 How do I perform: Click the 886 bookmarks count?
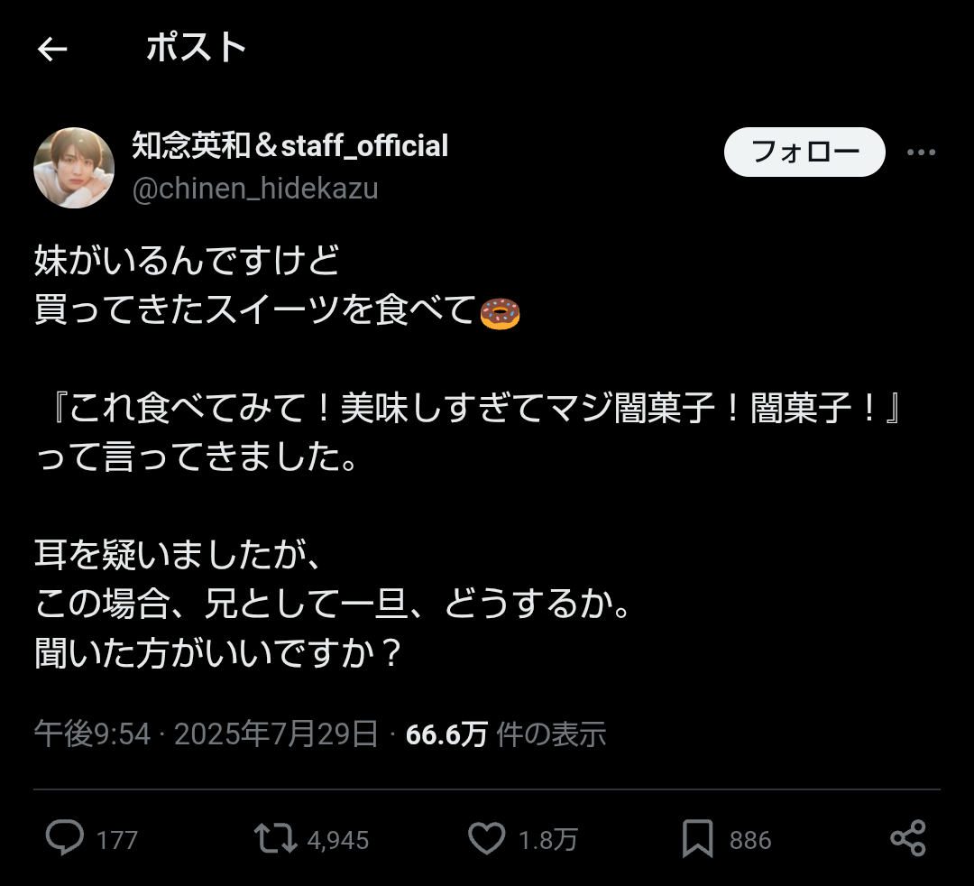750,841
